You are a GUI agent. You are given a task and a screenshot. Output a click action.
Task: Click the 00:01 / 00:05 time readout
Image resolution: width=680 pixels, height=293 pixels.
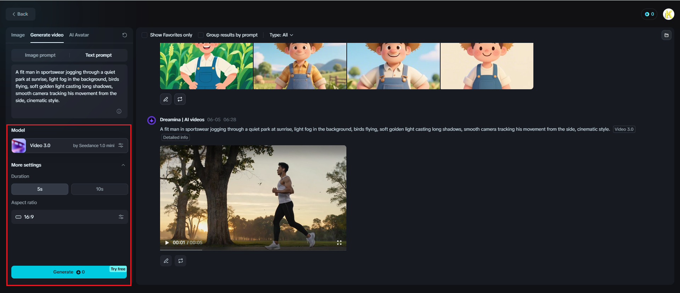click(x=188, y=243)
